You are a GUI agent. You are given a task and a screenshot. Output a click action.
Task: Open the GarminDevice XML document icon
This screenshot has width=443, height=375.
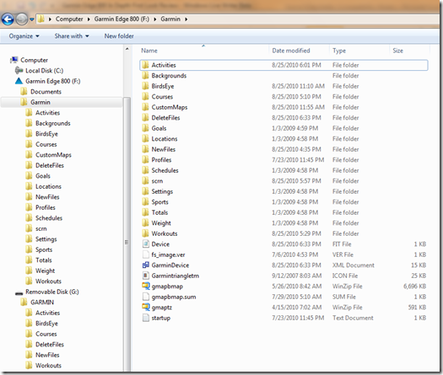pyautogui.click(x=146, y=265)
